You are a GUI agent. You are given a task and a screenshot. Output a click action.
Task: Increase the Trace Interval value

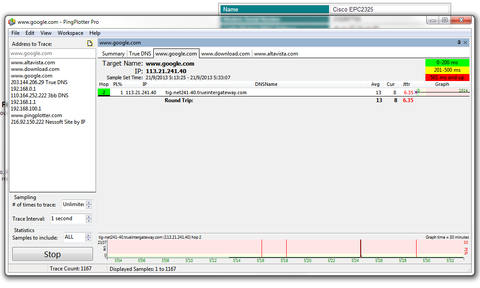coord(89,216)
